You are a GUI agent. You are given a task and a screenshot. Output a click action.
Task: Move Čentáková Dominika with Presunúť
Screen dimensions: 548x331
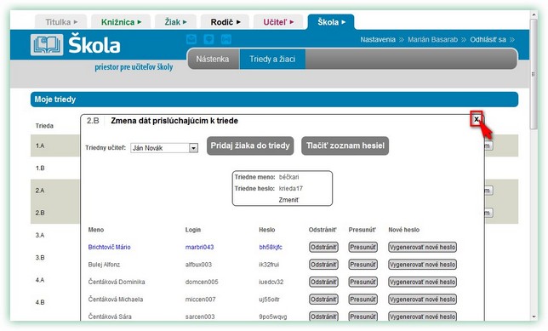[x=362, y=282]
